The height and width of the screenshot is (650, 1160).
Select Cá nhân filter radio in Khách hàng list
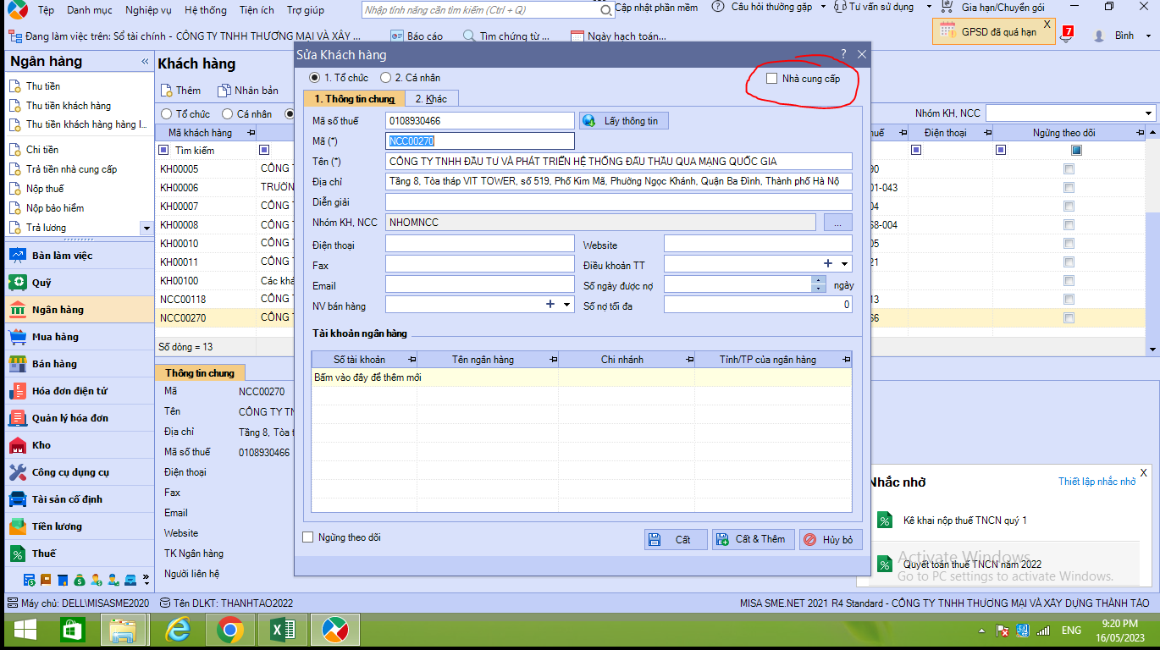click(227, 114)
